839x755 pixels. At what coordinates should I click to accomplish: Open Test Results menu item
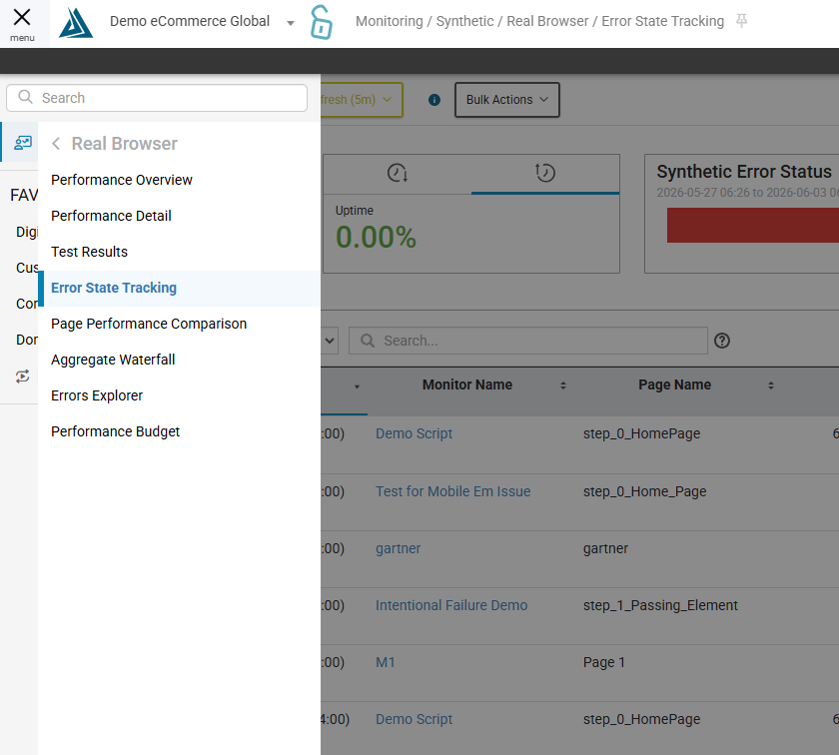click(89, 252)
